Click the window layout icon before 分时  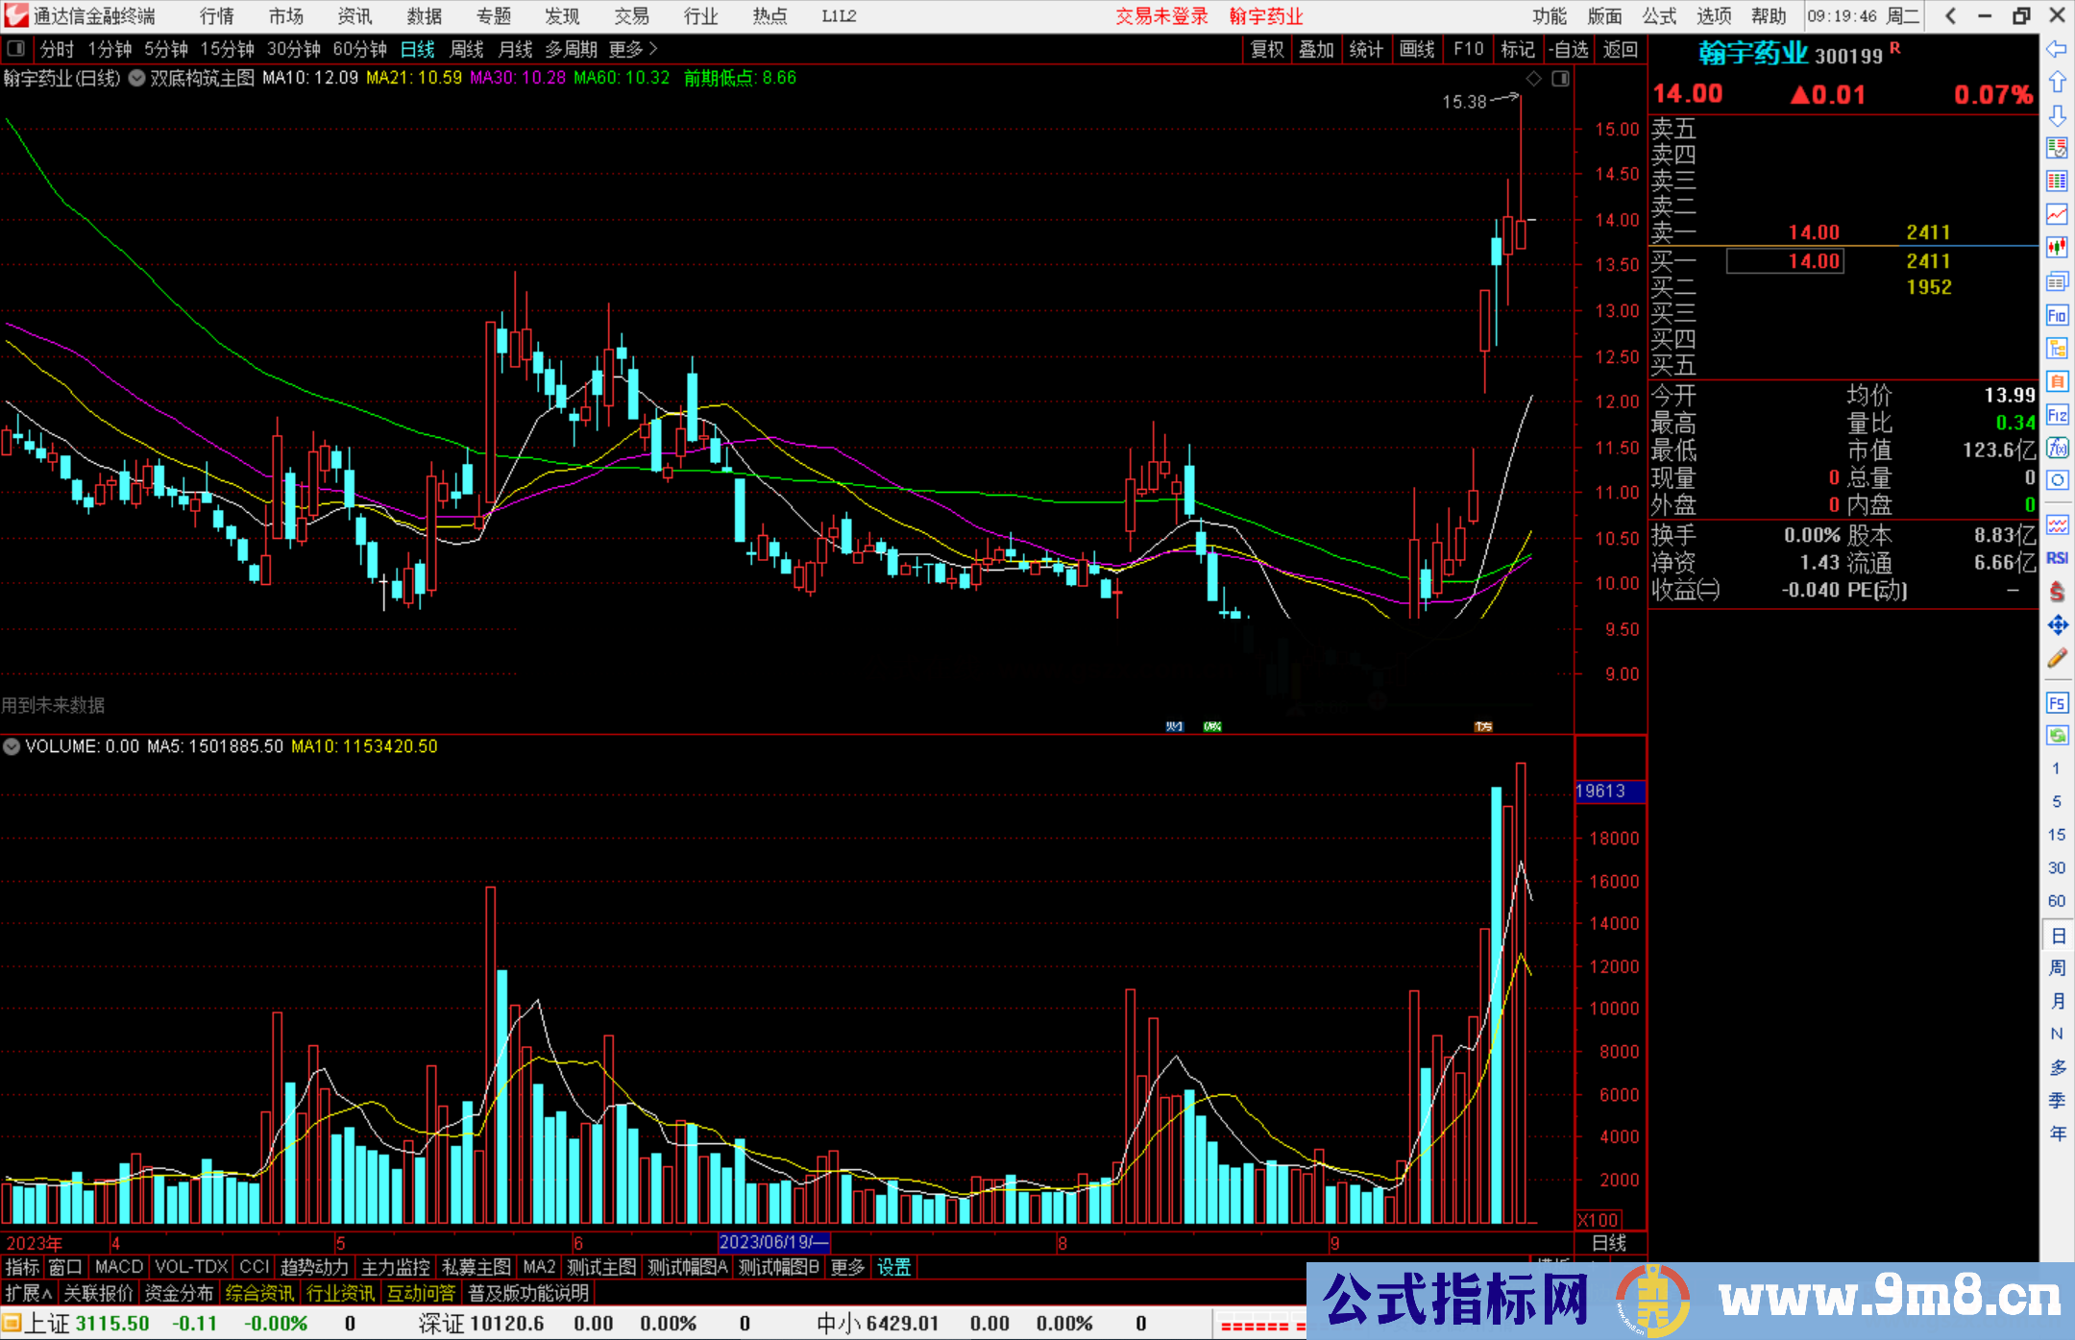pos(15,49)
